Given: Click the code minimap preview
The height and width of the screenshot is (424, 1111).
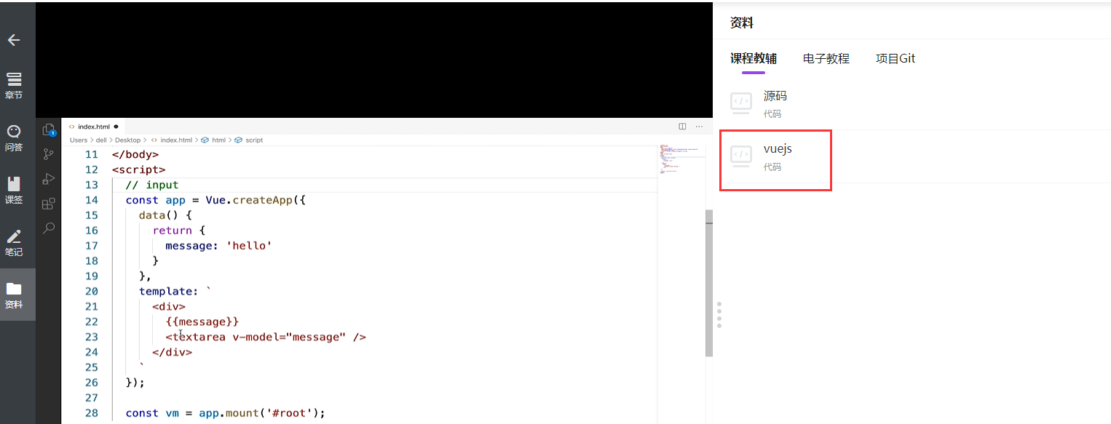Looking at the screenshot, I should click(x=681, y=159).
